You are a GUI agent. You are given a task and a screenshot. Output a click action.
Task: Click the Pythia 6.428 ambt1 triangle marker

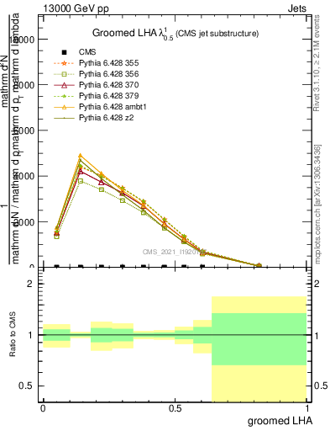point(64,107)
